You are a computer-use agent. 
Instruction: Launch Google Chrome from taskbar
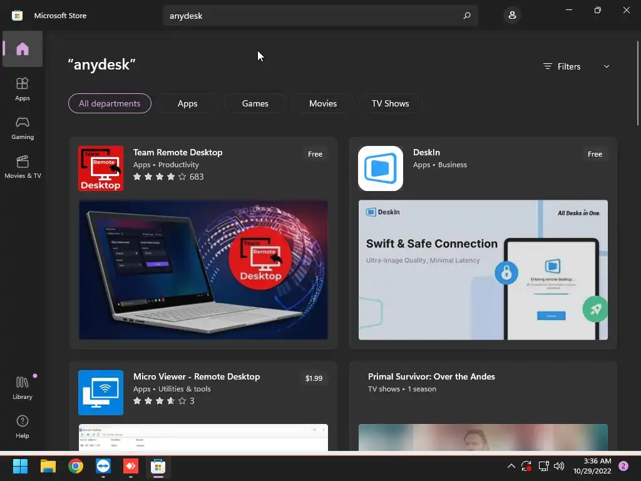[76, 466]
